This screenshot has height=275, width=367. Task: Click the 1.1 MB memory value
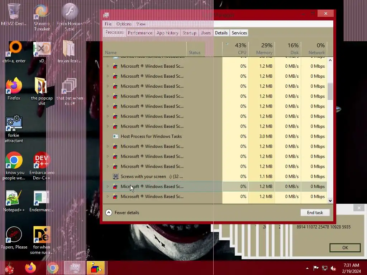tap(266, 177)
